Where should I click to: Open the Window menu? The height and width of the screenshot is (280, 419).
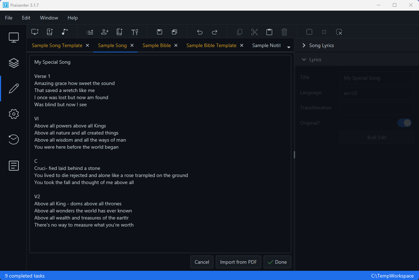(49, 18)
